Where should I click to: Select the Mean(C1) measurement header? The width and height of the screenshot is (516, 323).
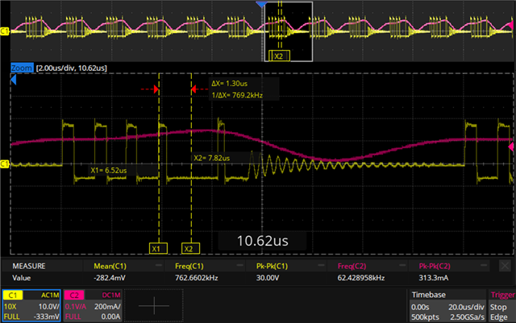tap(110, 266)
